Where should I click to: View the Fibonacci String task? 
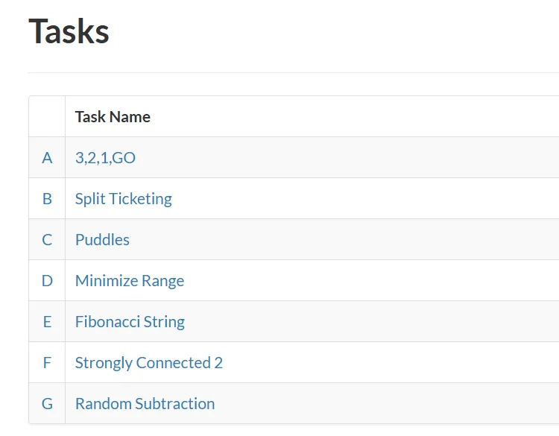click(130, 322)
